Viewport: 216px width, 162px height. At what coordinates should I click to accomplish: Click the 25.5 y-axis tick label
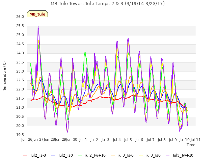[20, 26]
